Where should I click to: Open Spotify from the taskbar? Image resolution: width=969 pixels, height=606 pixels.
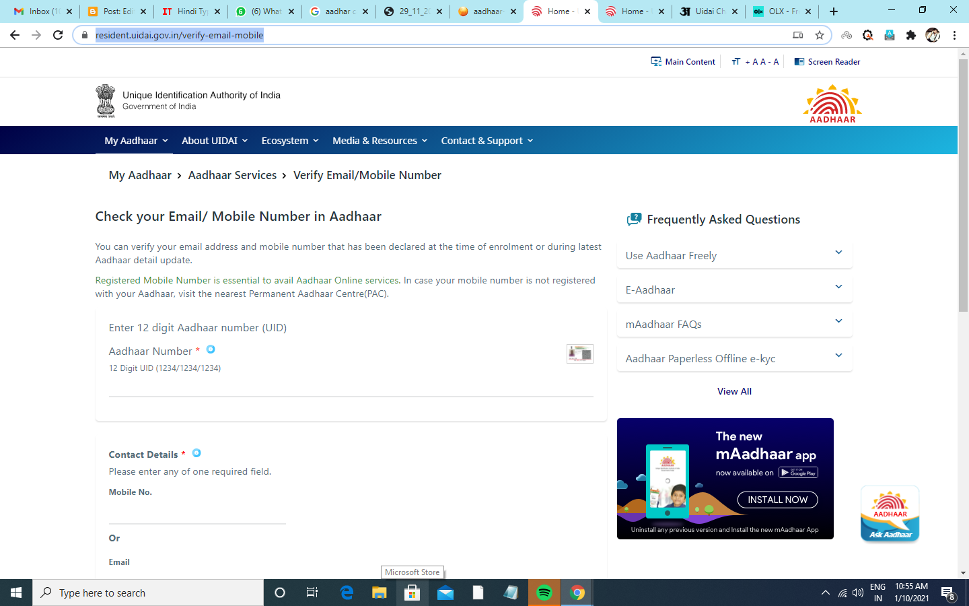(544, 593)
